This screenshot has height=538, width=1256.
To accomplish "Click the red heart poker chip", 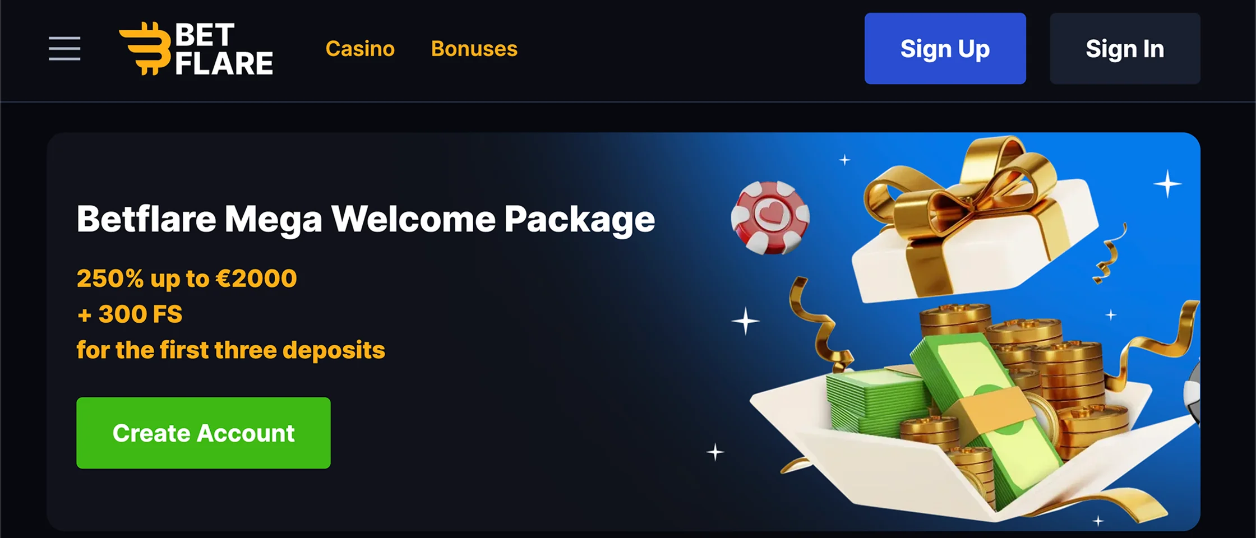I will point(770,217).
